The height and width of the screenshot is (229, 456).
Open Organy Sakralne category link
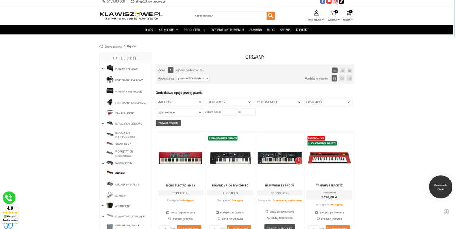coord(127,185)
